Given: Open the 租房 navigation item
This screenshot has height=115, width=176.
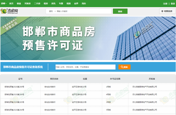Looking at the screenshot, I should pos(46,4).
